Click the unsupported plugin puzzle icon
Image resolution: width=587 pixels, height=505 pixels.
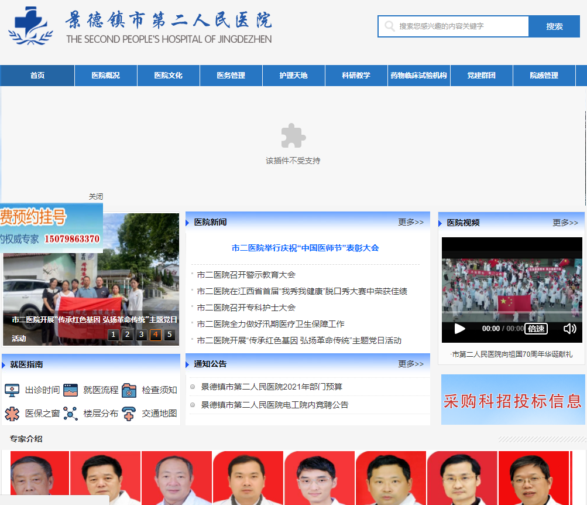pyautogui.click(x=293, y=135)
